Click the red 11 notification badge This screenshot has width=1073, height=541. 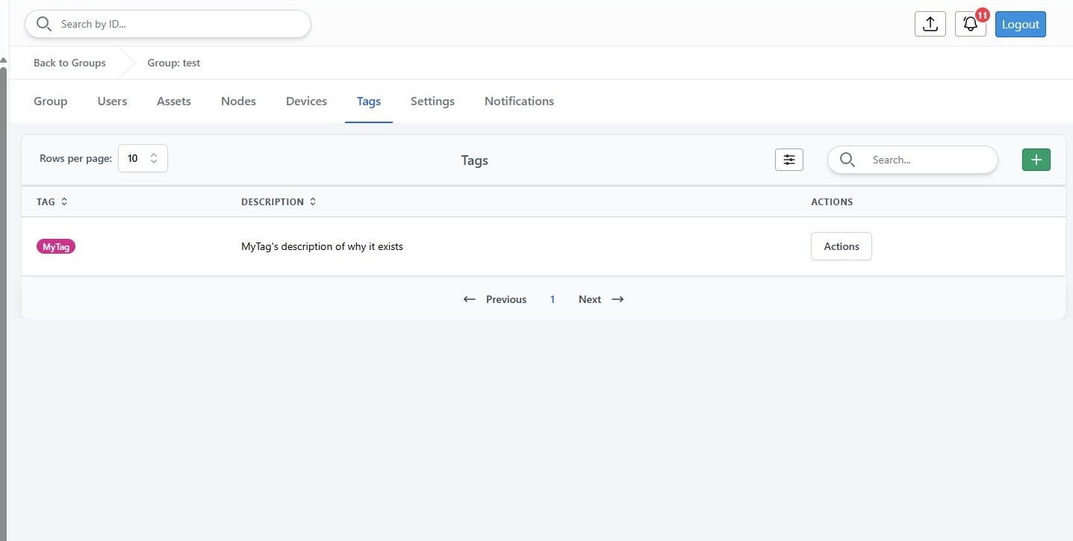(x=983, y=15)
